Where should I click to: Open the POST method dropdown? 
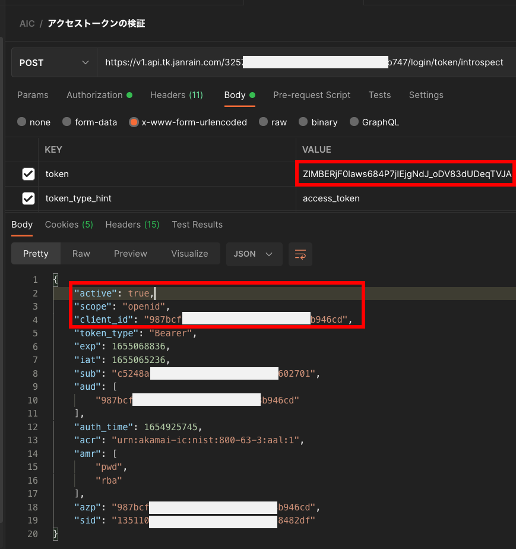coord(54,62)
